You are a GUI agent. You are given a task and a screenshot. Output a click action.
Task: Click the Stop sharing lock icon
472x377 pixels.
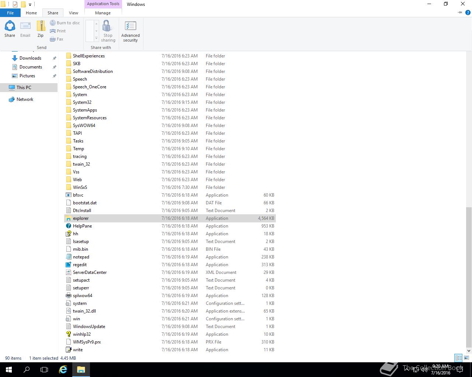107,26
